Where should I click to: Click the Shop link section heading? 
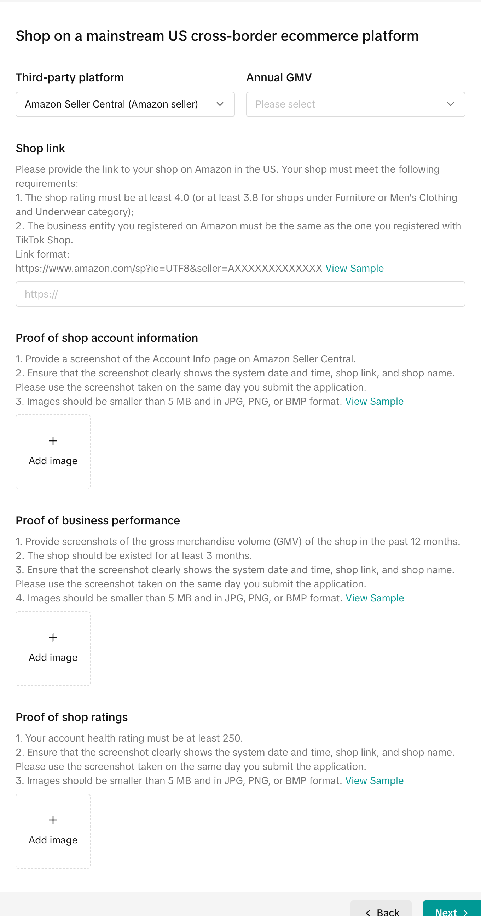pyautogui.click(x=40, y=148)
